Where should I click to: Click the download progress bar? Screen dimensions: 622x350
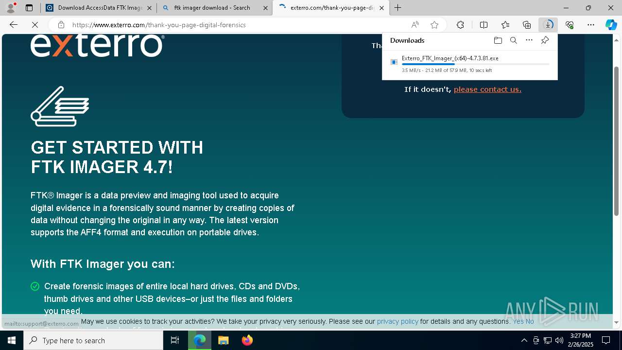coord(476,64)
